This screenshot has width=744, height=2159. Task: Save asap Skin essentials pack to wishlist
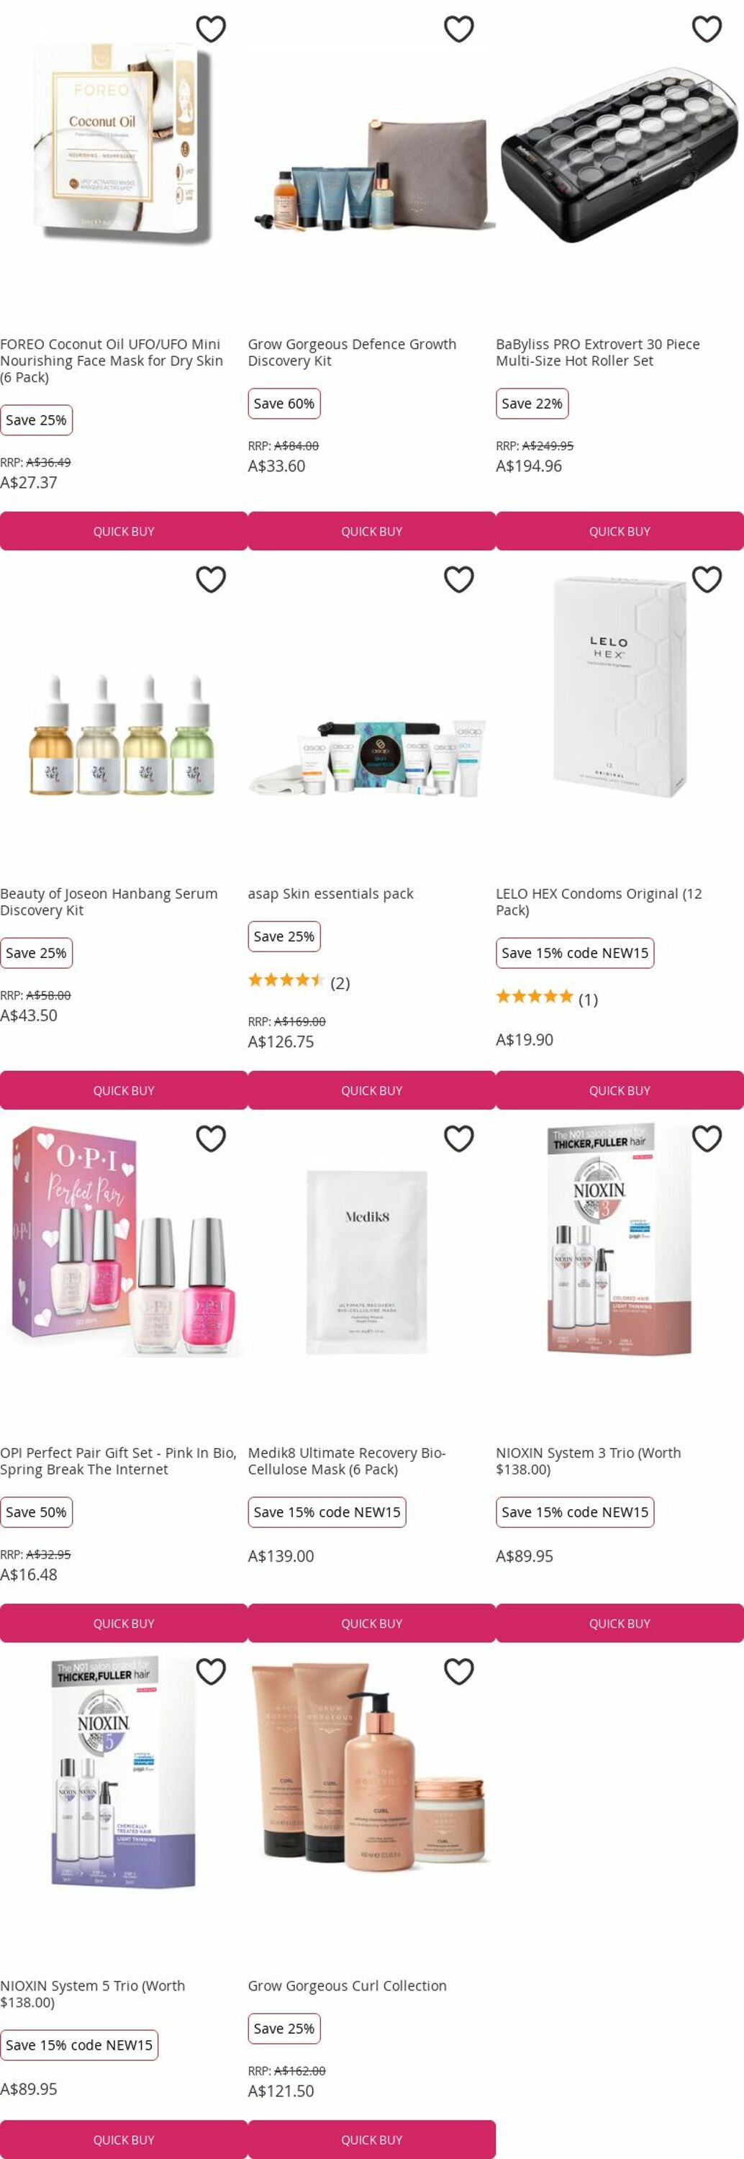coord(458,579)
